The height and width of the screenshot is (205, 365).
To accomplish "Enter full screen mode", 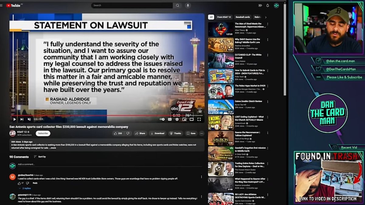I will pyautogui.click(x=199, y=119).
